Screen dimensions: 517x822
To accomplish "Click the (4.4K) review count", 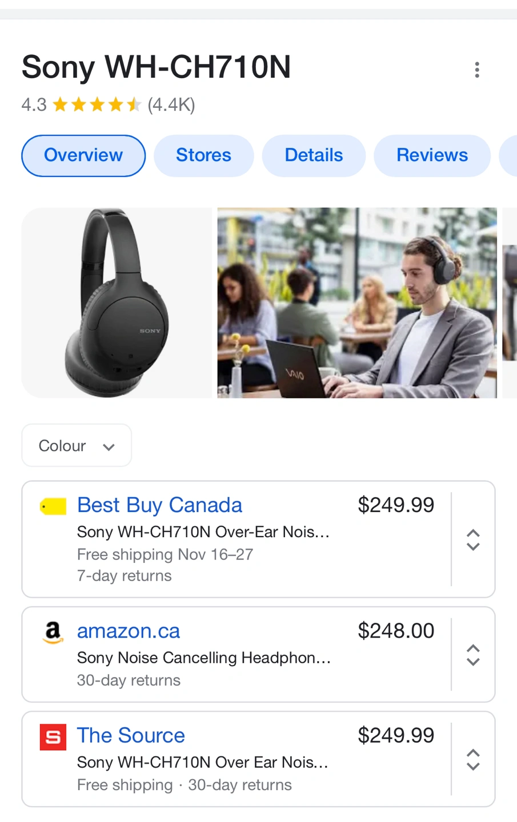I will (171, 104).
